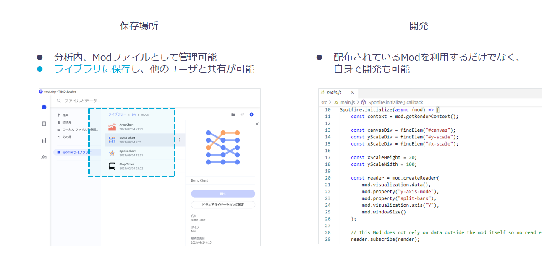Click line number 20 in the editor gutter
The image size is (560, 255).
tap(327, 178)
